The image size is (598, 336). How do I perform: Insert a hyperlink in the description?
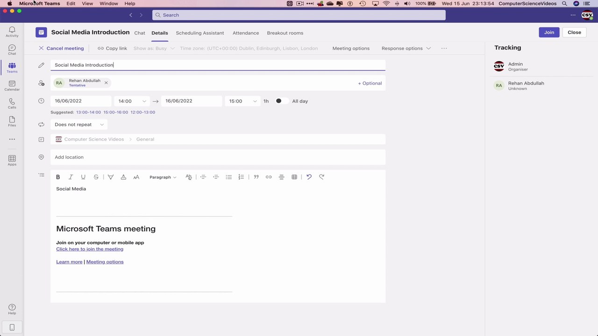(269, 177)
